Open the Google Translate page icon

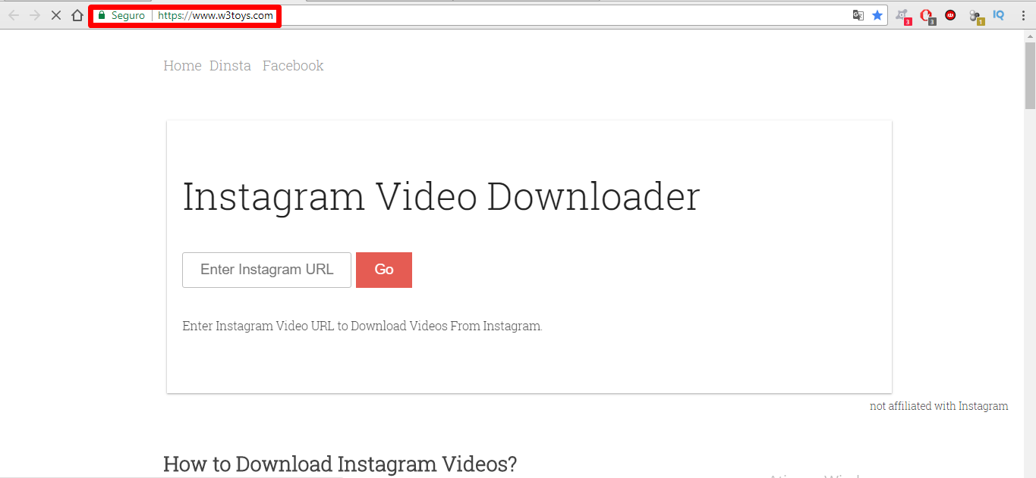coord(858,15)
